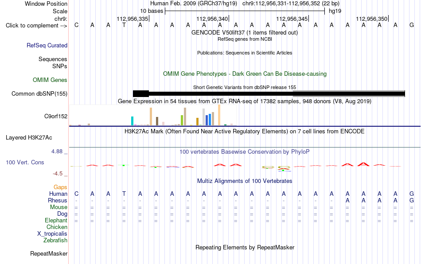Click the OMIM Gene Phenotypes track title

point(245,74)
